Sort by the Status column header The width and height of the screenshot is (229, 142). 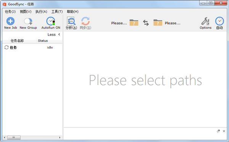coord(49,40)
